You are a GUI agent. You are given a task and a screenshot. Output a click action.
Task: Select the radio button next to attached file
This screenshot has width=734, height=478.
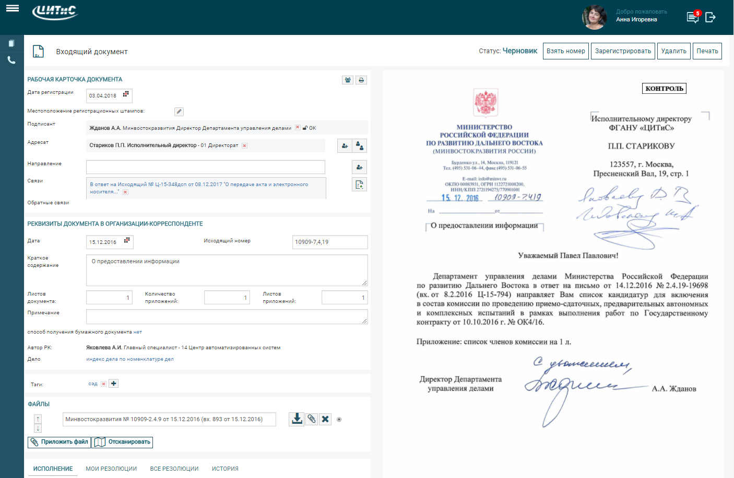339,420
